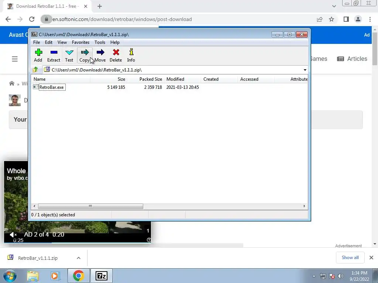Select the RetroBar.exe file icon
This screenshot has width=378, height=283.
coord(36,87)
